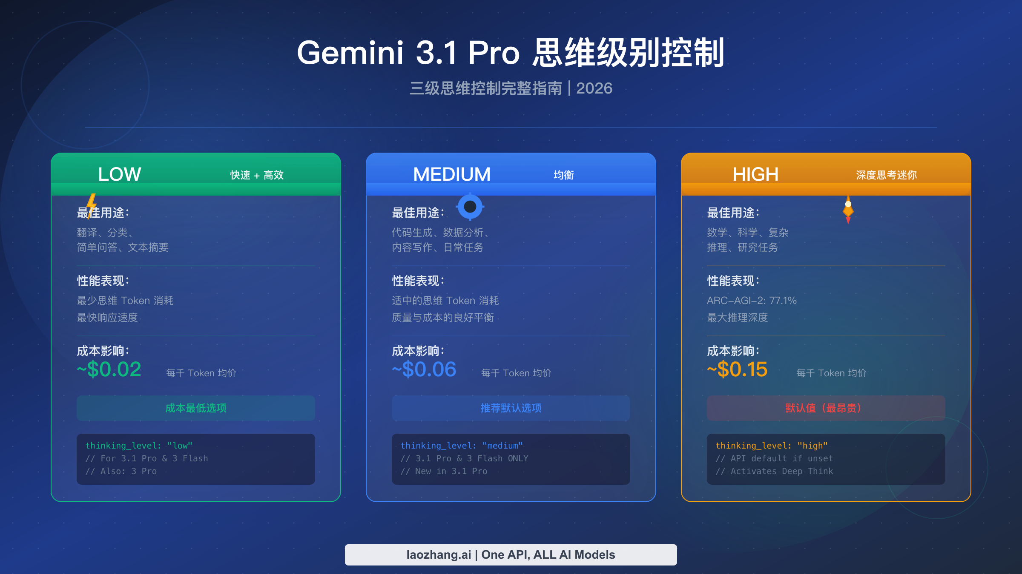Click the thinking_level "medium" code block
The width and height of the screenshot is (1022, 574).
click(x=511, y=459)
